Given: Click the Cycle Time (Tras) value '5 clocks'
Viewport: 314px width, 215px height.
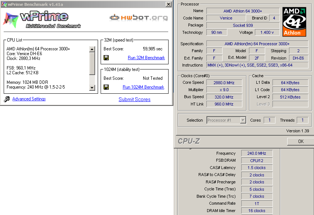Looking at the screenshot, I should pyautogui.click(x=257, y=189).
